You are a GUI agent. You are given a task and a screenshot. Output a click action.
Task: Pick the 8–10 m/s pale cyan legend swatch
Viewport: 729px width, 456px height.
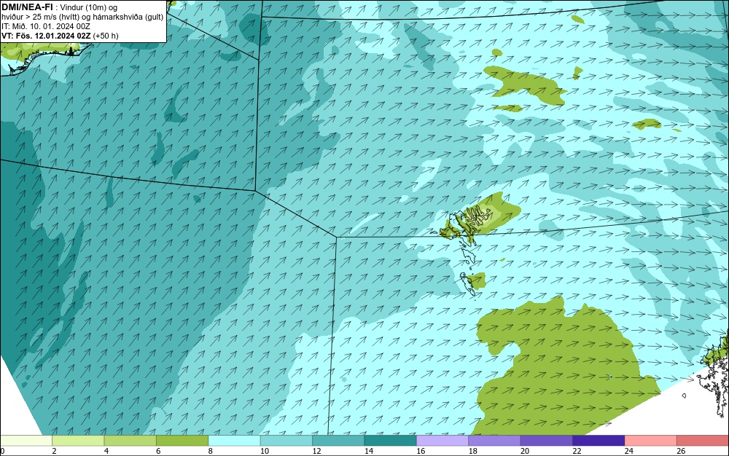point(234,441)
